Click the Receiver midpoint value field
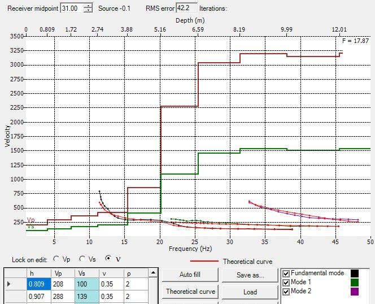375x304 pixels. click(71, 8)
